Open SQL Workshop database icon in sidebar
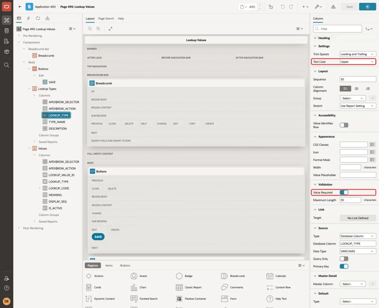Screen dimensions: 379x308 pyautogui.click(x=7, y=31)
